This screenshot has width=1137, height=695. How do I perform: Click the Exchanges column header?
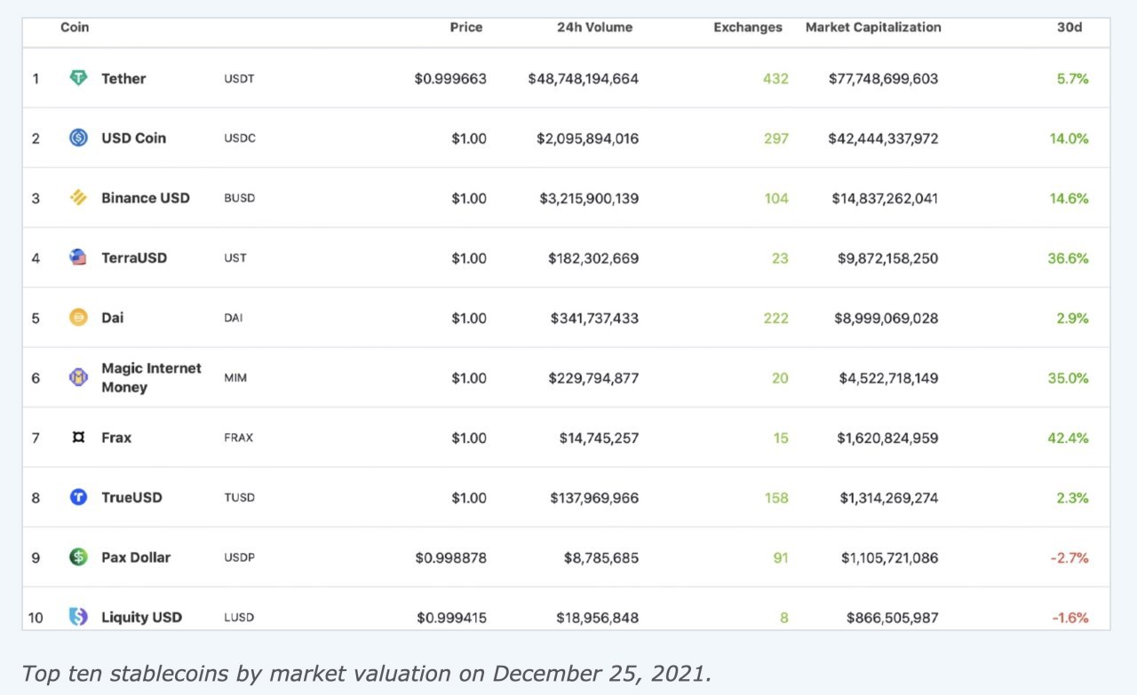[747, 28]
